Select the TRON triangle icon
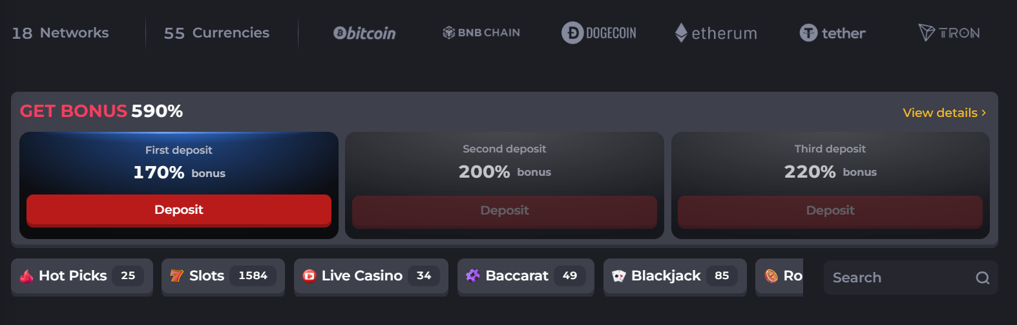The image size is (1017, 325). tap(927, 32)
